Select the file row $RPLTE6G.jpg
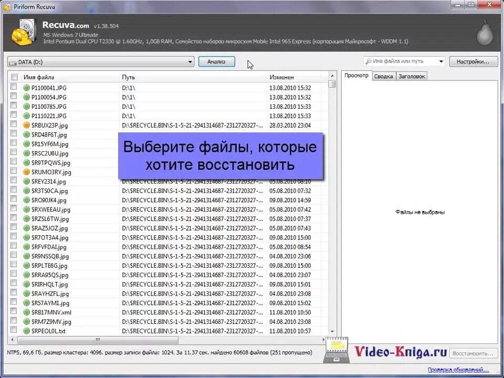The width and height of the screenshot is (504, 378). (x=169, y=266)
